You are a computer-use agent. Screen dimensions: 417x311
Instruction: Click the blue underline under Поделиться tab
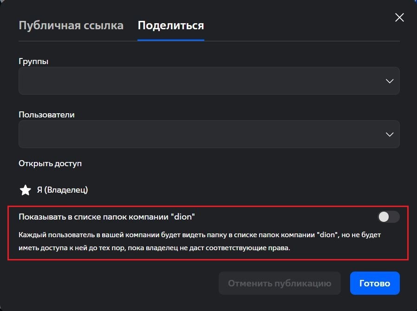click(171, 40)
